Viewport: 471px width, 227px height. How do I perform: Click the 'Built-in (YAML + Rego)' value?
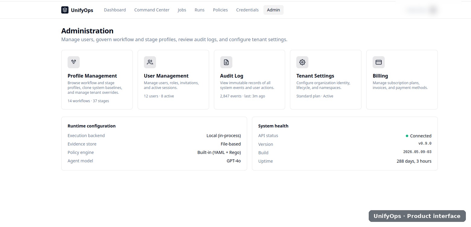pos(219,152)
